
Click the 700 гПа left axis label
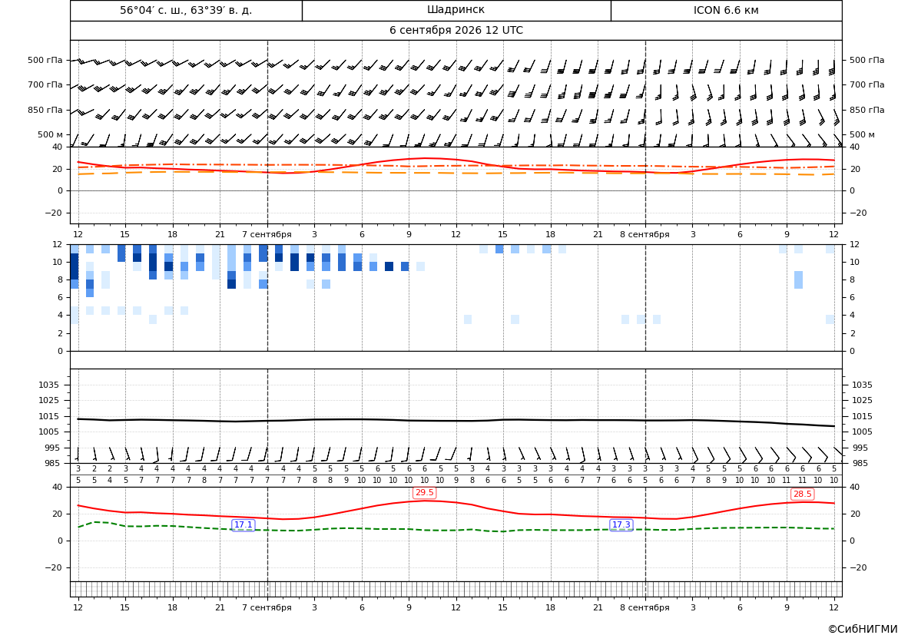click(45, 84)
